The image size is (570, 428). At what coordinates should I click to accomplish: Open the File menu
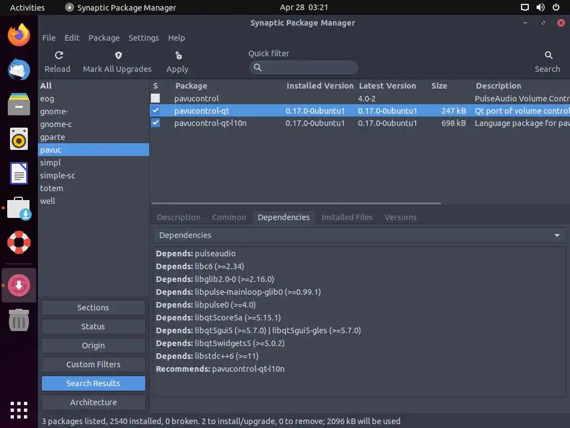pos(49,38)
